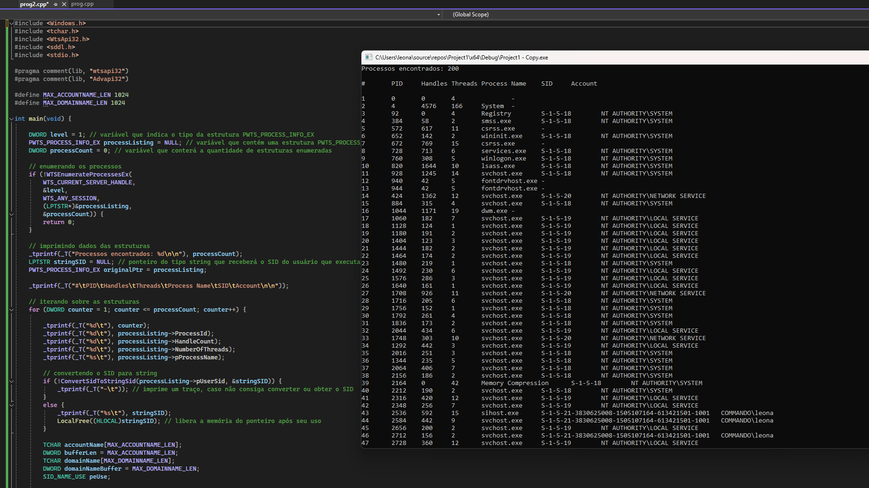The width and height of the screenshot is (869, 488).
Task: Switch to the prog.cpp tab
Action: click(x=82, y=4)
